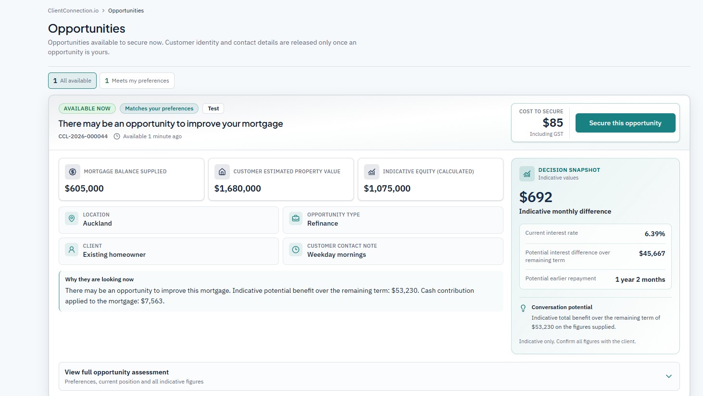
Task: Click the Refinance opportunity type value
Action: coord(323,223)
